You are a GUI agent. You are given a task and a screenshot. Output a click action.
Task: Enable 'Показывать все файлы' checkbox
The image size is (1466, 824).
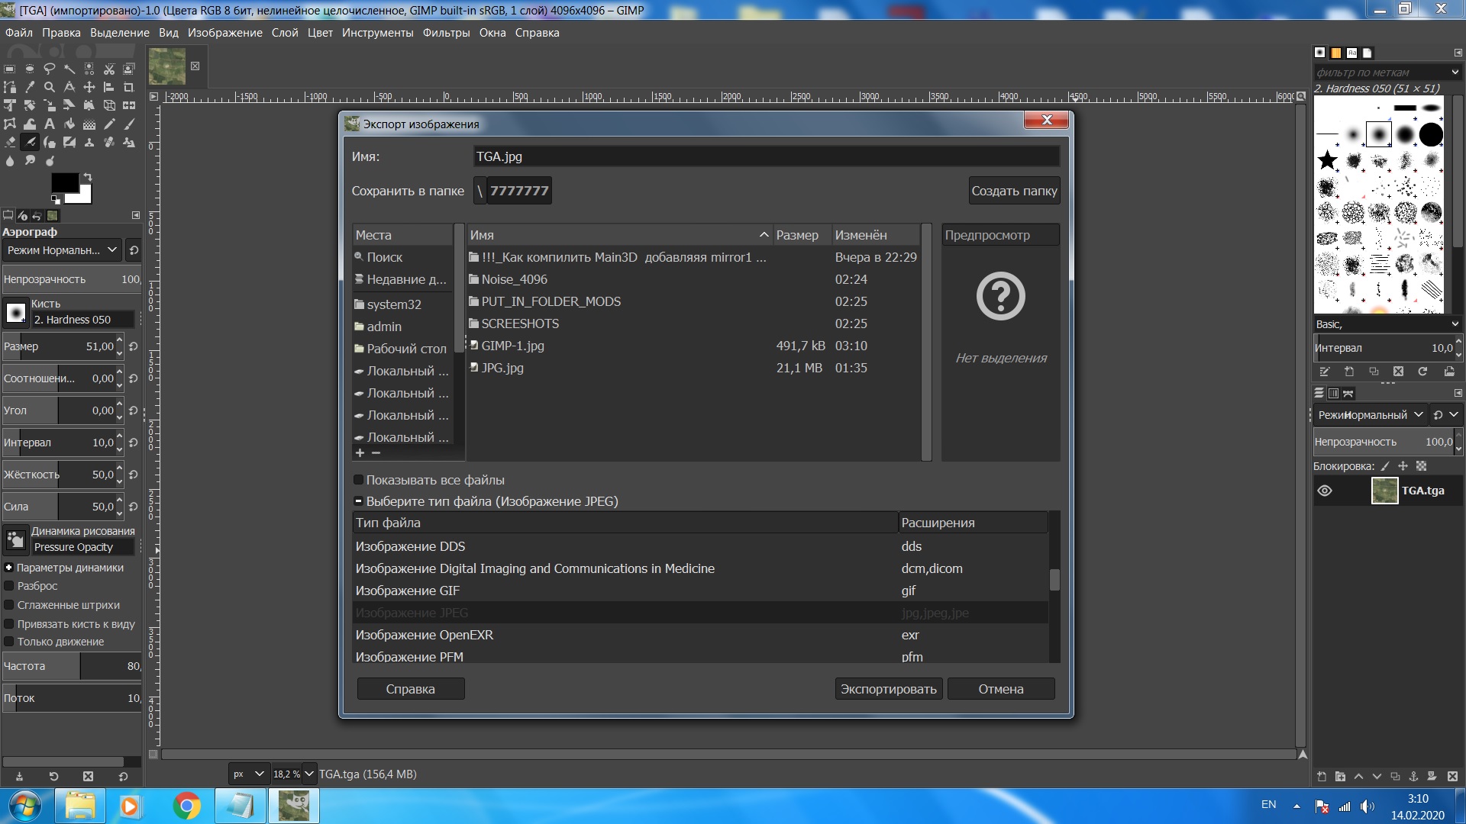click(358, 480)
